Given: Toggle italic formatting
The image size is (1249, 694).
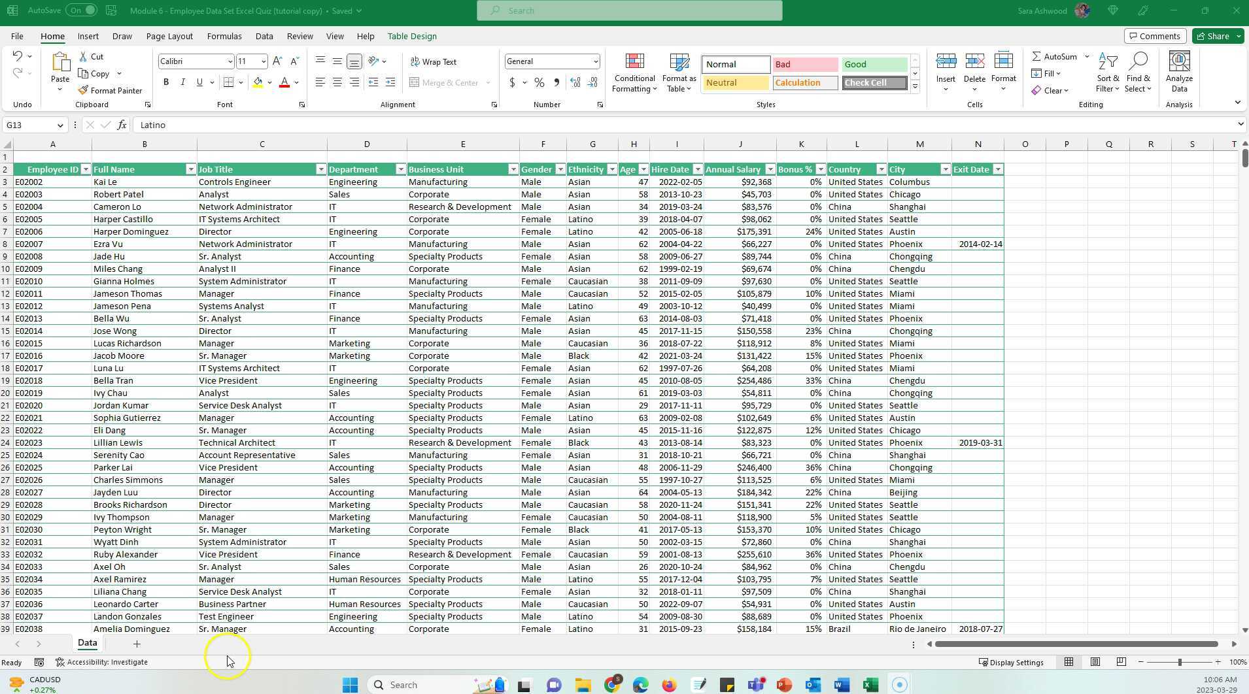Looking at the screenshot, I should pos(182,82).
